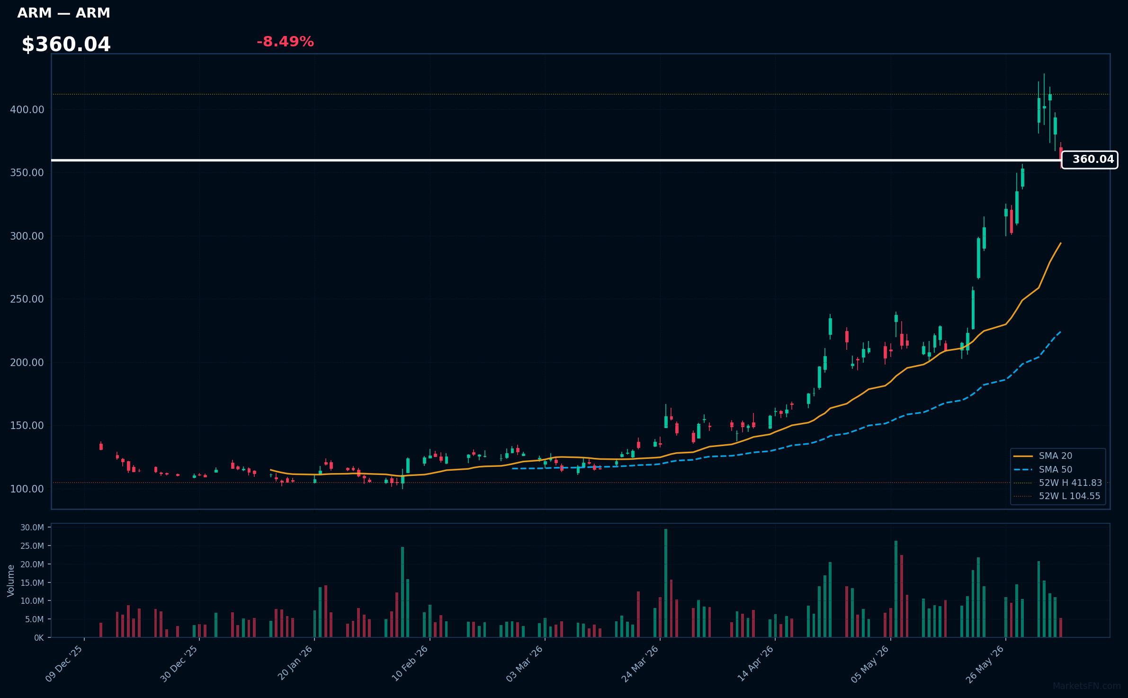Click the 25.0M volume axis label
This screenshot has width=1128, height=698.
coord(32,546)
